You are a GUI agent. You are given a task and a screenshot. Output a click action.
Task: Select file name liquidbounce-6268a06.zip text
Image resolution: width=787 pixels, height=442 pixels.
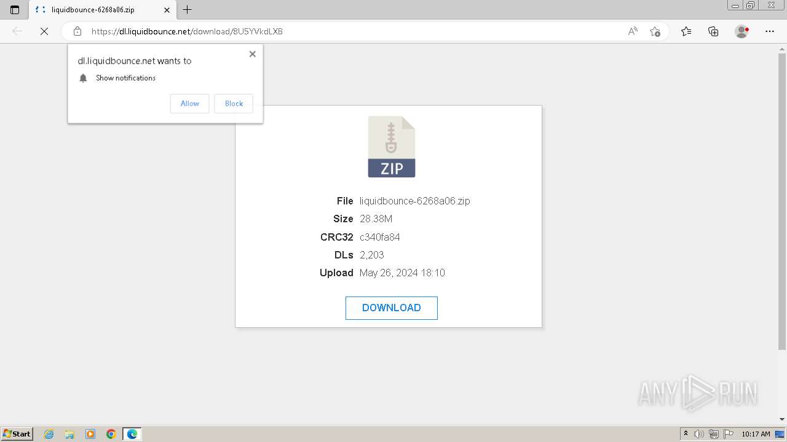(x=415, y=201)
